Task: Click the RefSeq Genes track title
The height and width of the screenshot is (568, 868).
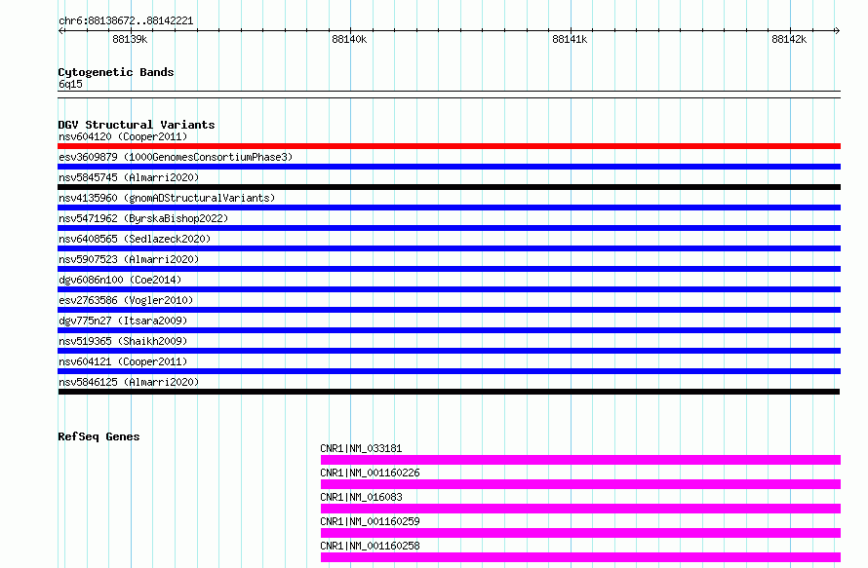Action: 99,436
